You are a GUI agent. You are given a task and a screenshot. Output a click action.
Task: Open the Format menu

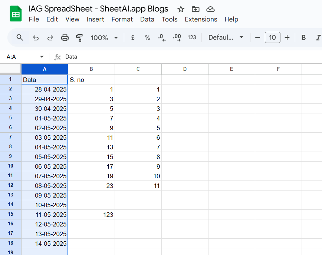point(122,19)
